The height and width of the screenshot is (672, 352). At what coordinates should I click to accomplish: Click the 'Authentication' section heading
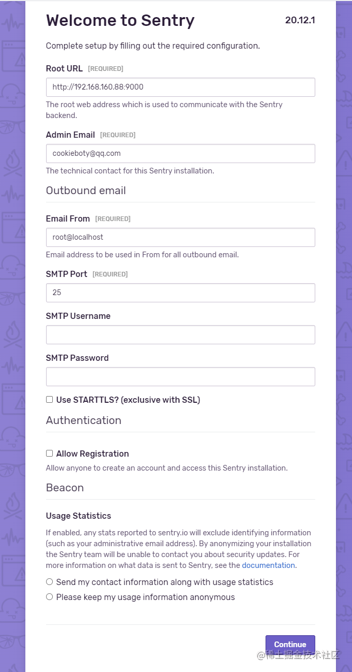click(x=83, y=420)
